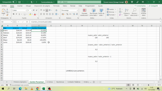Image resolution: width=162 pixels, height=91 pixels.
Task: Open Estilos de celda menu
Action: [x=101, y=12]
